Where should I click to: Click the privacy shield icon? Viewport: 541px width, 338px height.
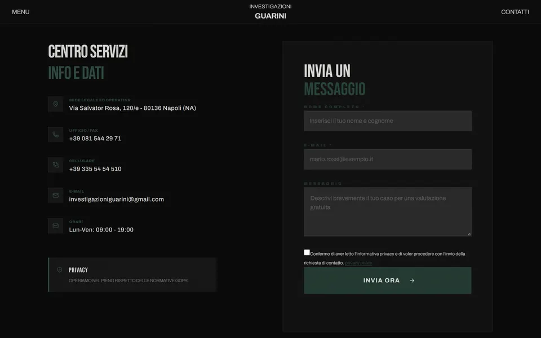[60, 270]
